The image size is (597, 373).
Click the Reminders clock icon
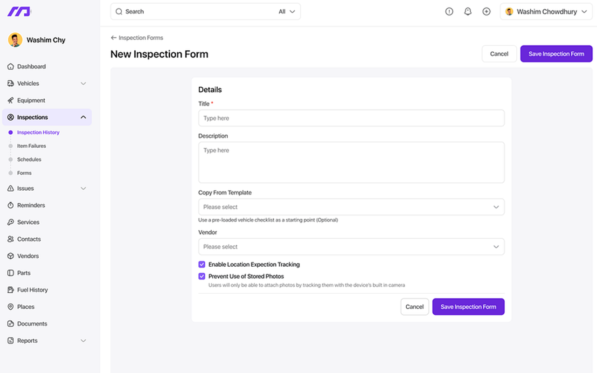pyautogui.click(x=11, y=206)
